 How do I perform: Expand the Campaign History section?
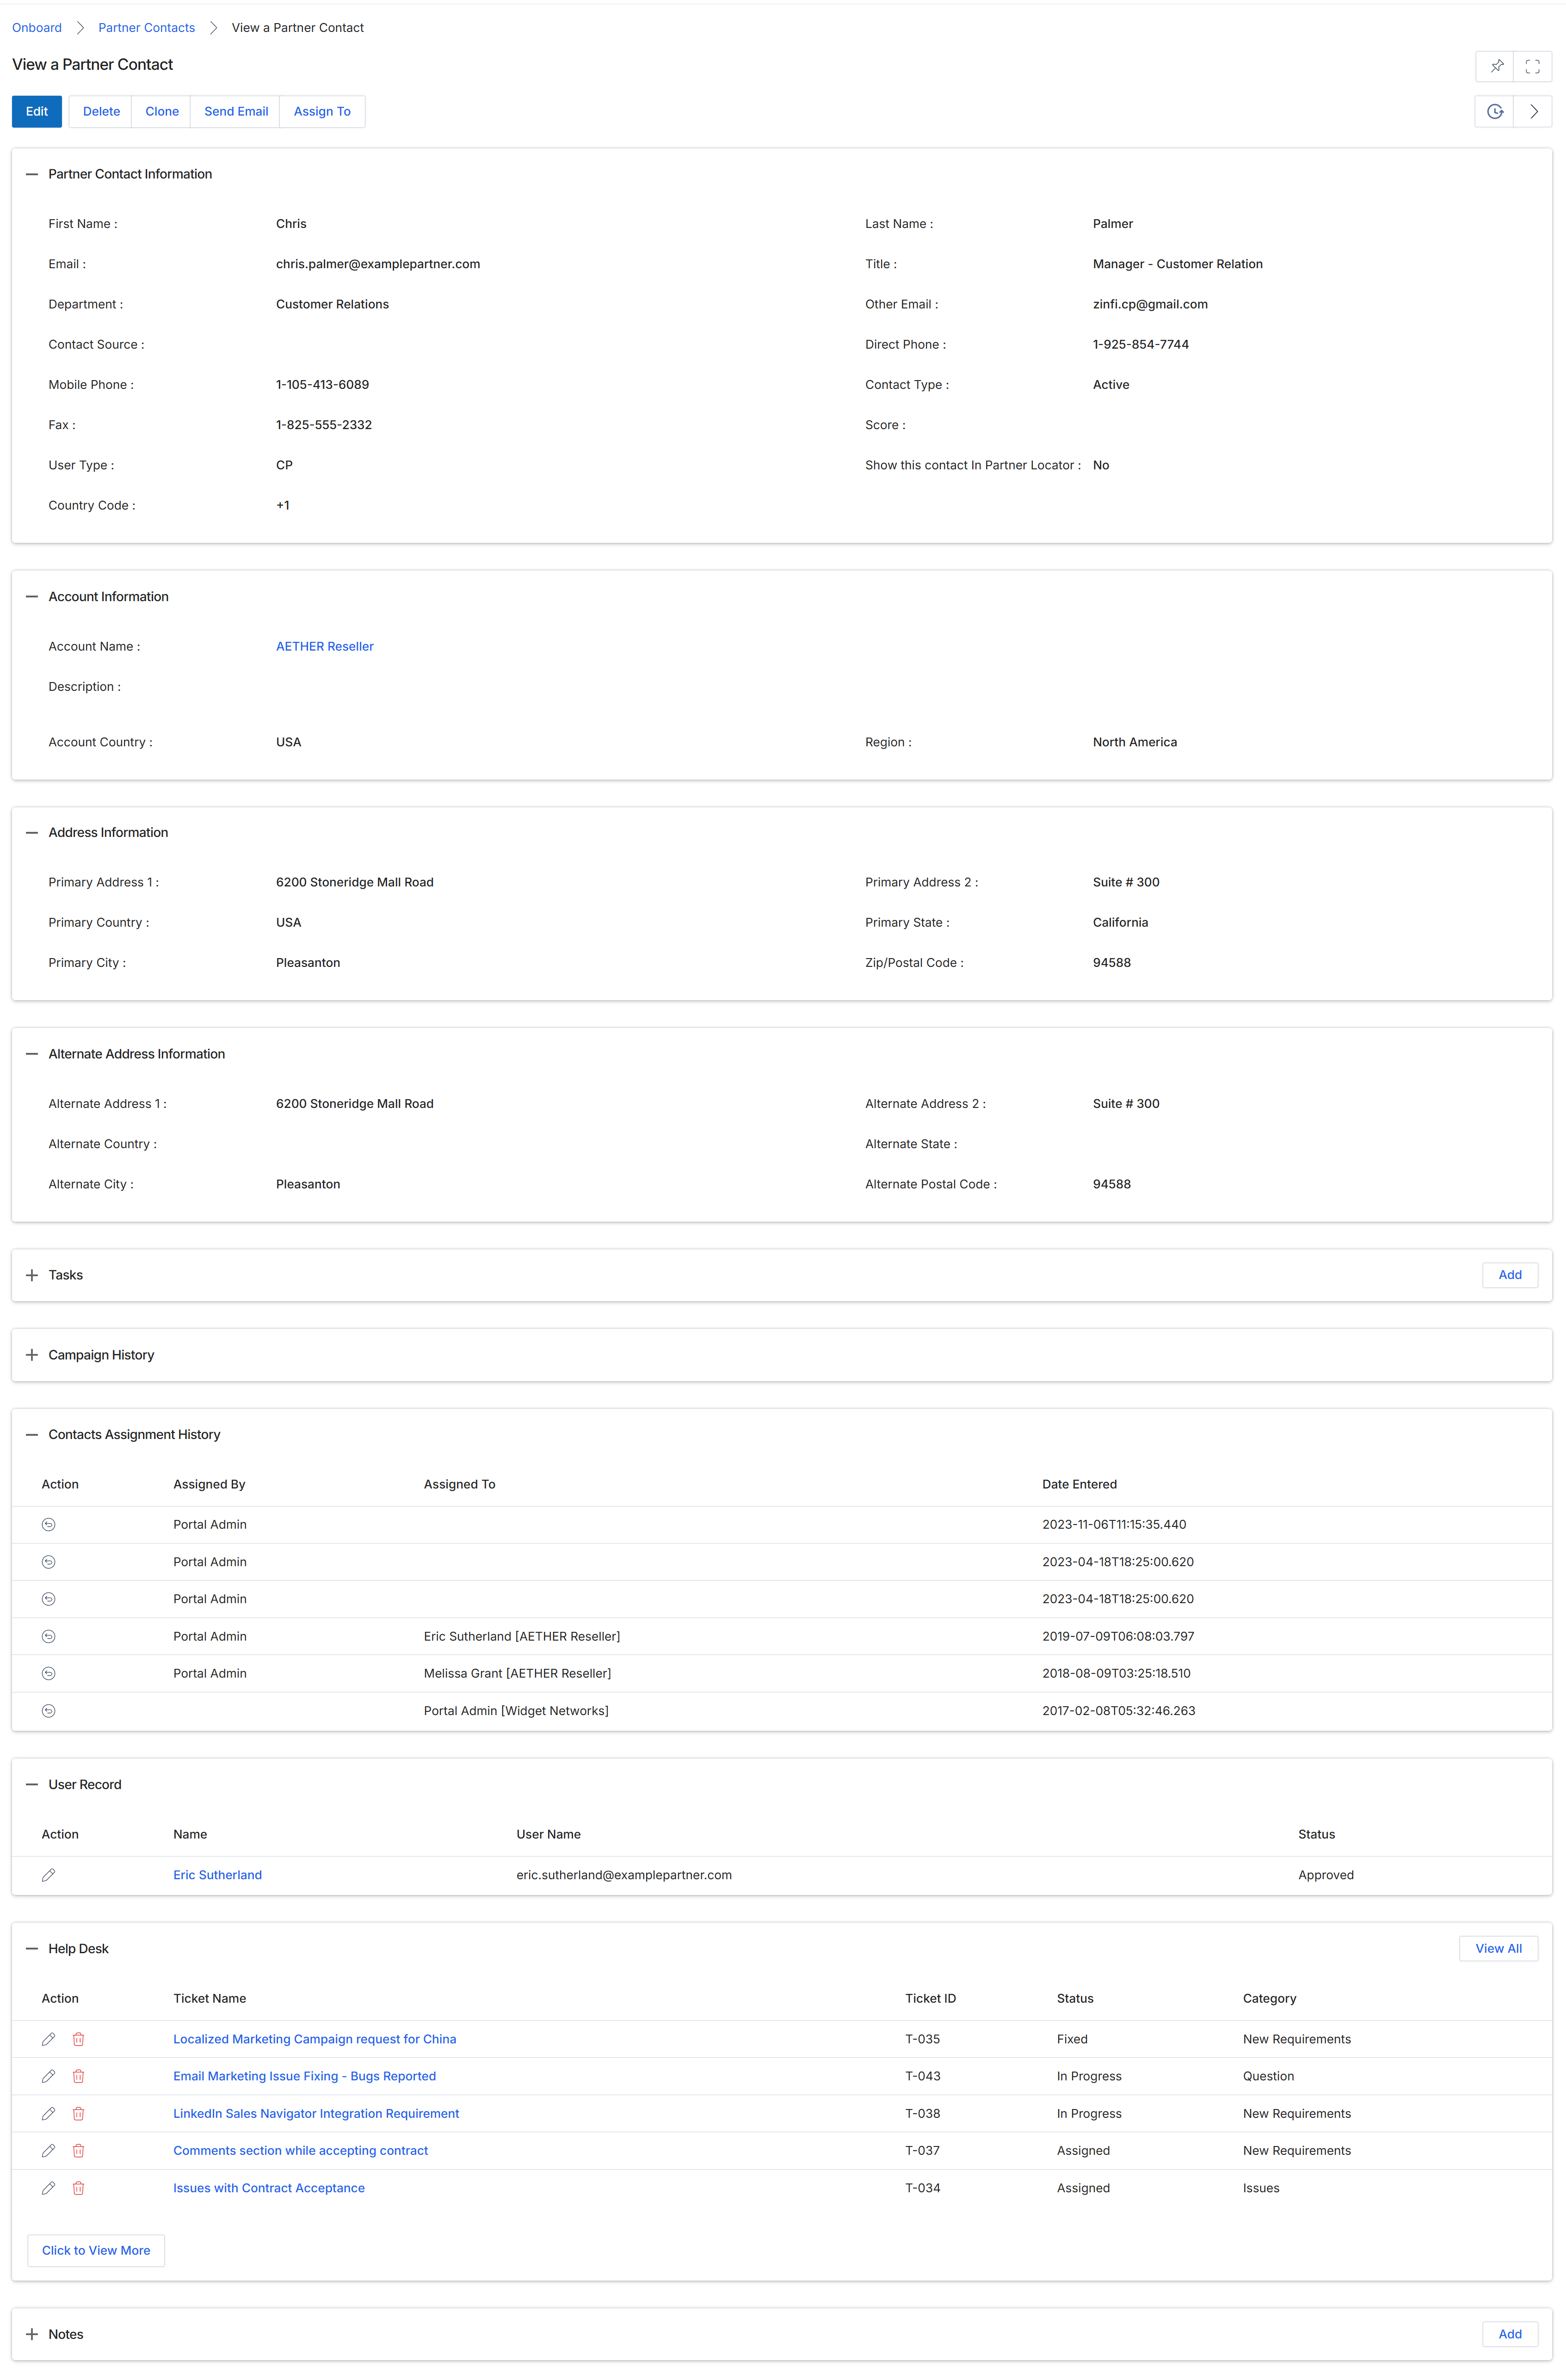point(32,1355)
